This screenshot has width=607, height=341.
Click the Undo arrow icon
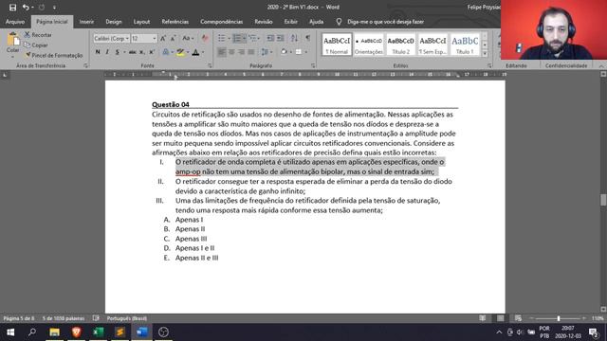coord(26,7)
